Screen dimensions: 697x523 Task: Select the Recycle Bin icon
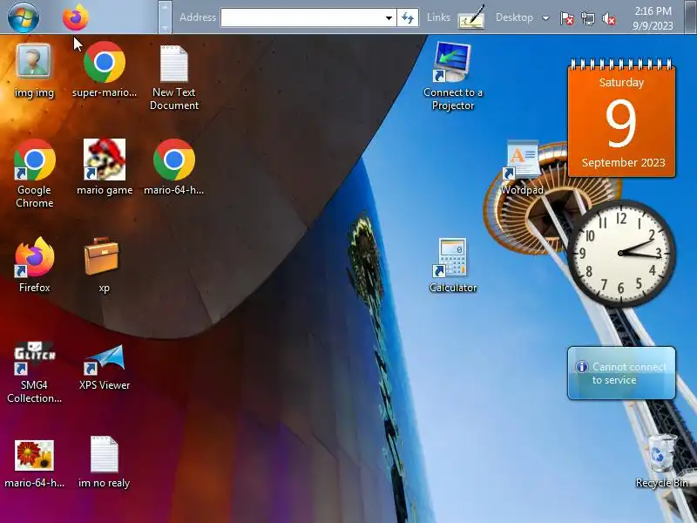pyautogui.click(x=662, y=461)
